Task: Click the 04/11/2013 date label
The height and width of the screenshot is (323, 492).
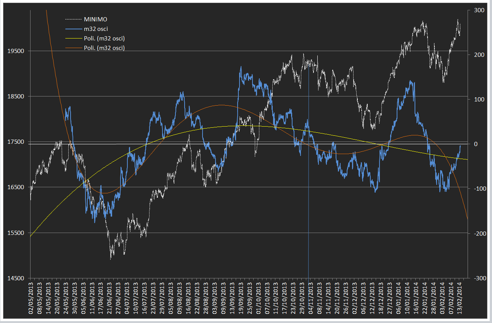Action: click(x=311, y=298)
